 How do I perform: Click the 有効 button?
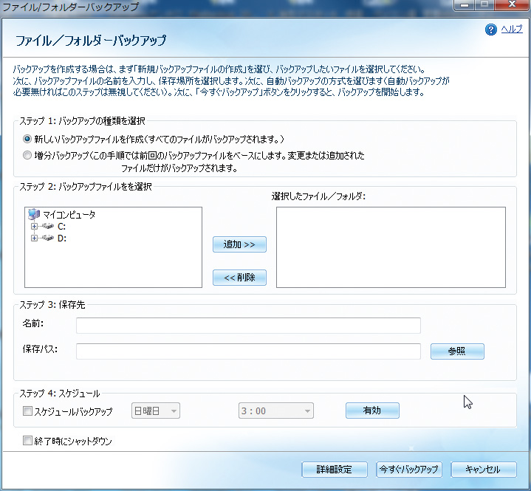click(x=372, y=411)
